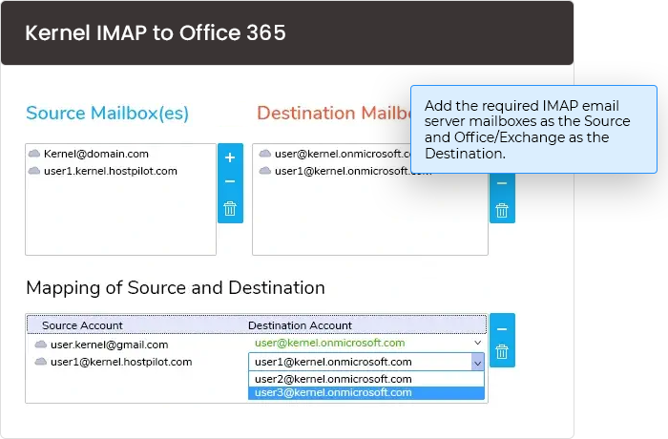Screen dimensions: 668x439
Task: Open destination dropdown for user.kernel@gmail.com
Action: 477,343
